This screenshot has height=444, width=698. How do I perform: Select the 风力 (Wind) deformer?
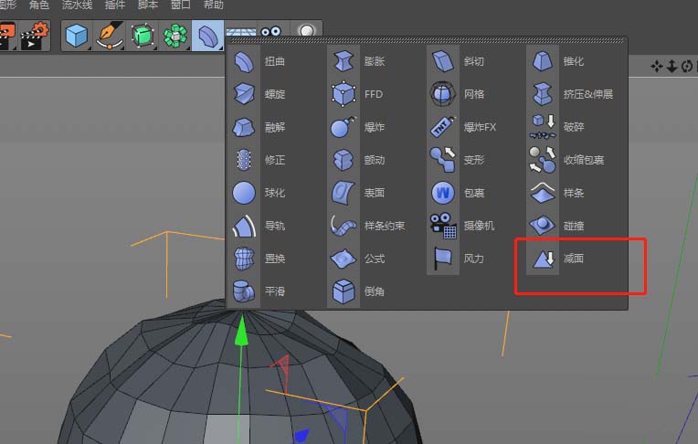point(458,259)
